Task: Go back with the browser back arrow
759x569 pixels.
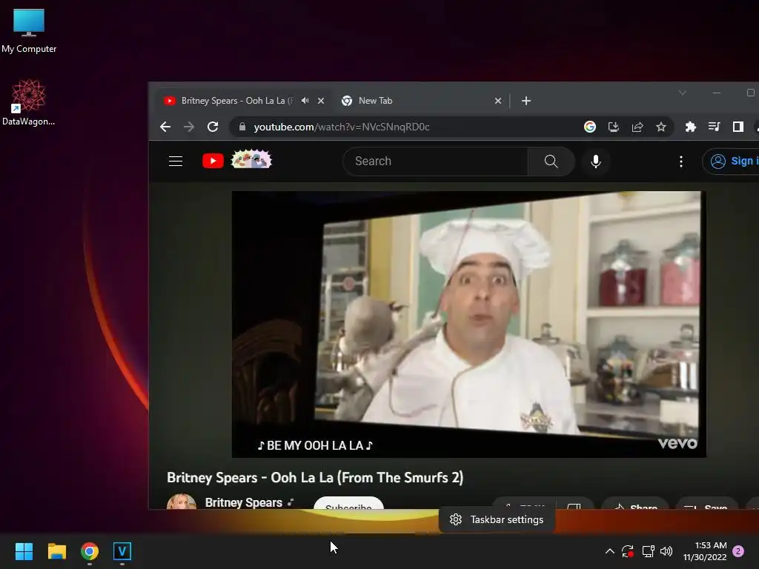Action: pyautogui.click(x=165, y=127)
